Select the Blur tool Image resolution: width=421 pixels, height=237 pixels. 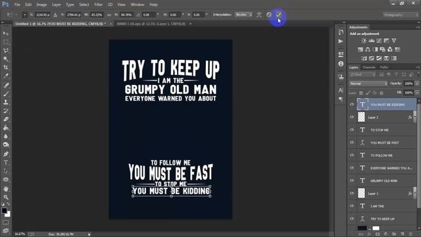point(6,136)
